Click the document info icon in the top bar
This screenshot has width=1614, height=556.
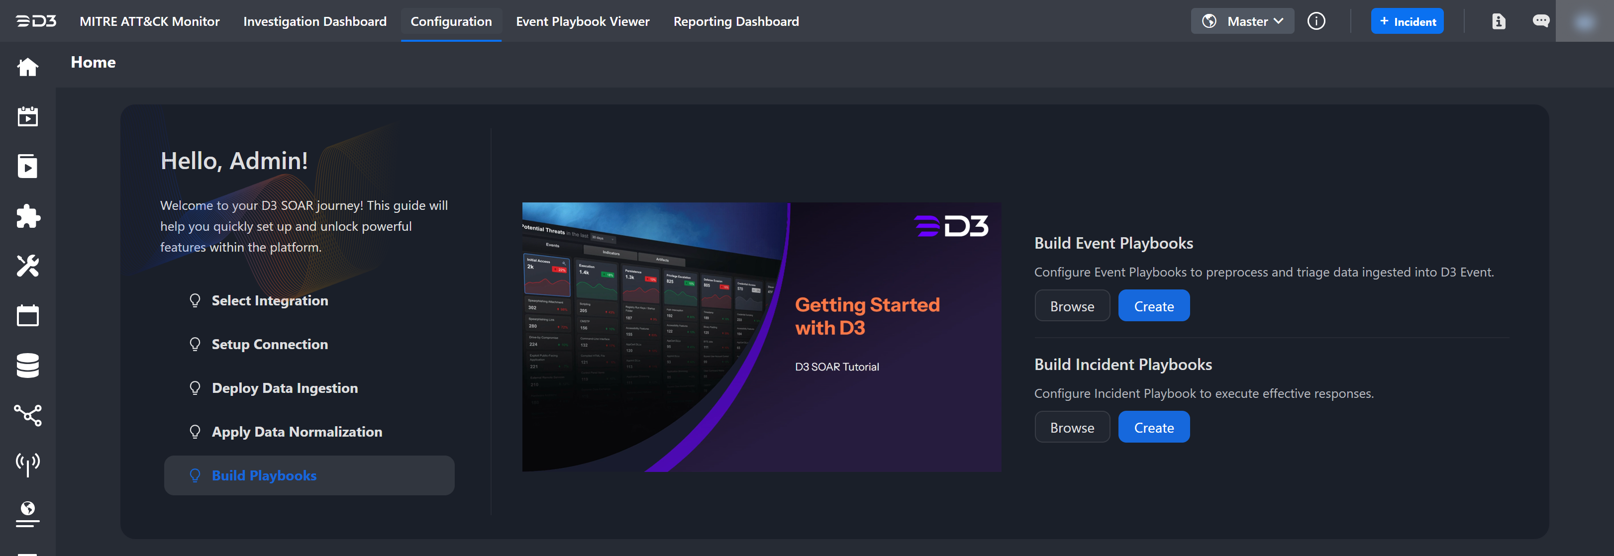click(1498, 21)
